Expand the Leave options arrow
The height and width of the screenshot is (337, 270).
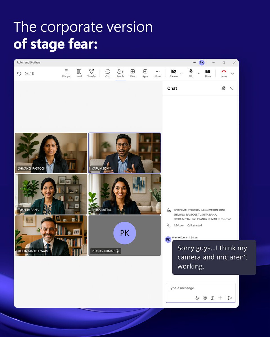(x=232, y=74)
